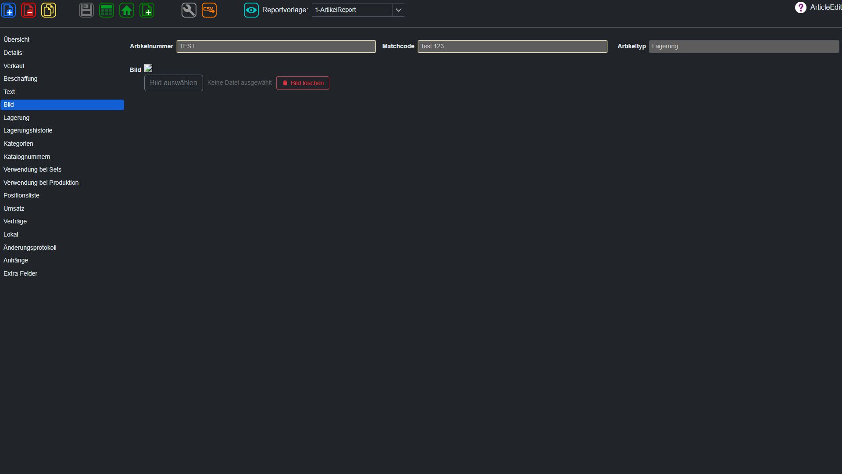Open the Änderungsprotokoll section
This screenshot has width=842, height=474.
click(x=62, y=248)
